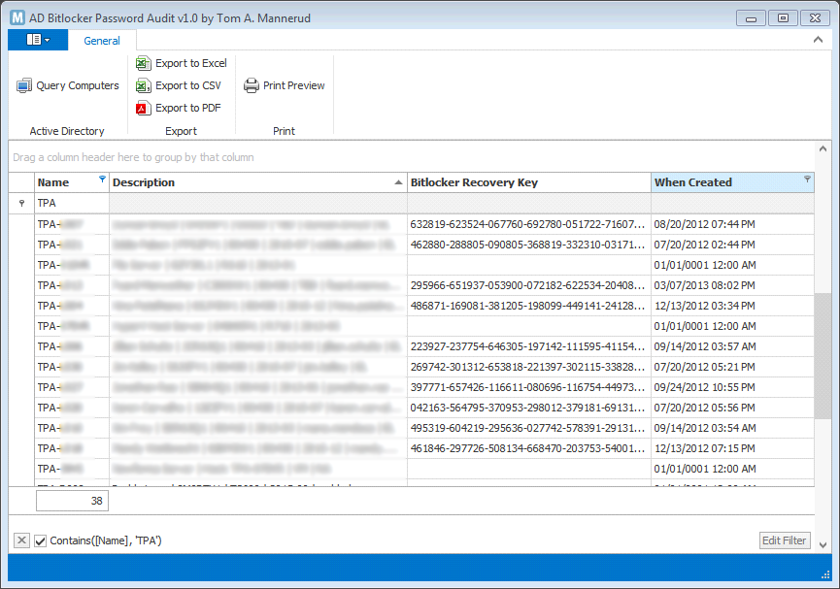Image resolution: width=840 pixels, height=589 pixels.
Task: Open the Name column filter icon
Action: (x=102, y=179)
